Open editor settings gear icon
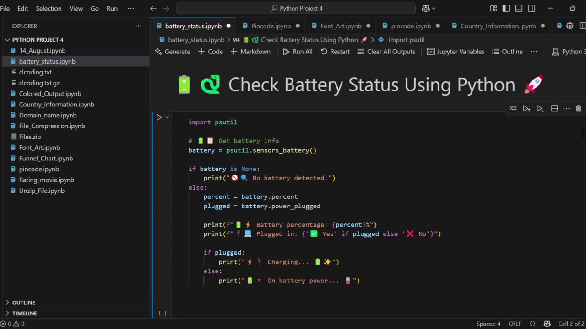 point(570,26)
